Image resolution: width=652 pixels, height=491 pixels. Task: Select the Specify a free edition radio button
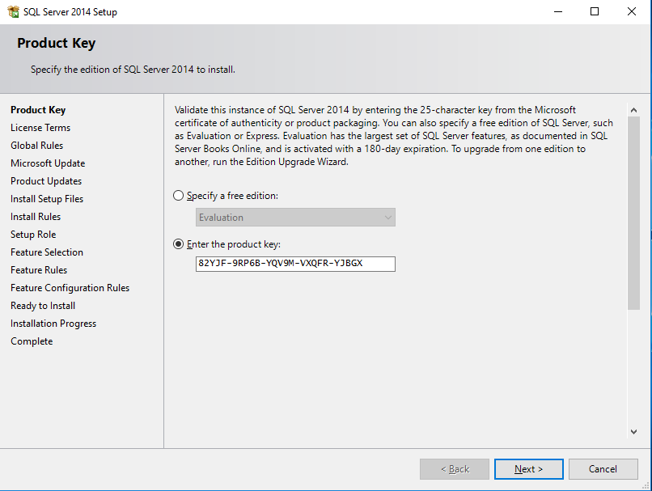(177, 195)
